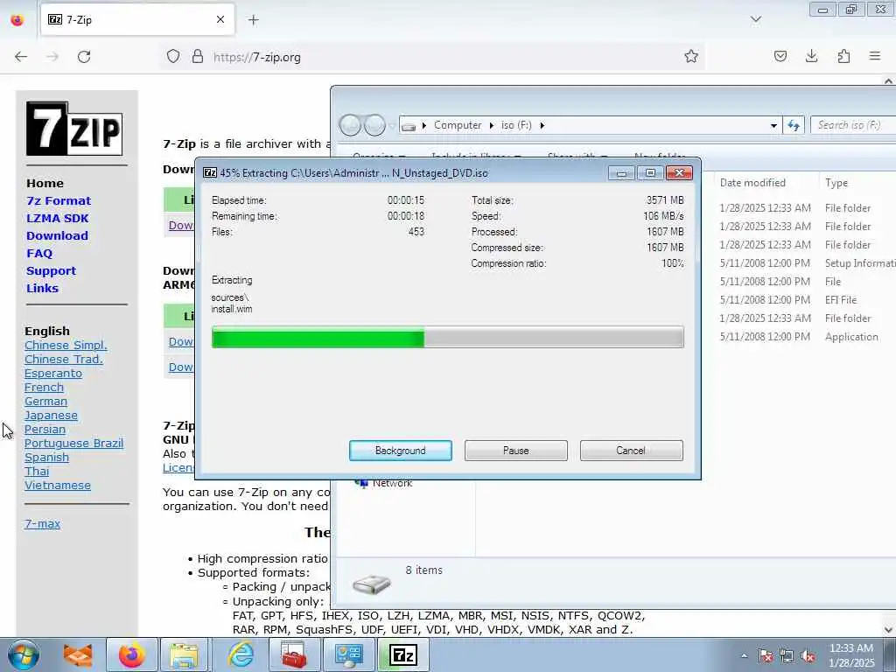Open the Firefox tracking protection shield icon

click(173, 57)
